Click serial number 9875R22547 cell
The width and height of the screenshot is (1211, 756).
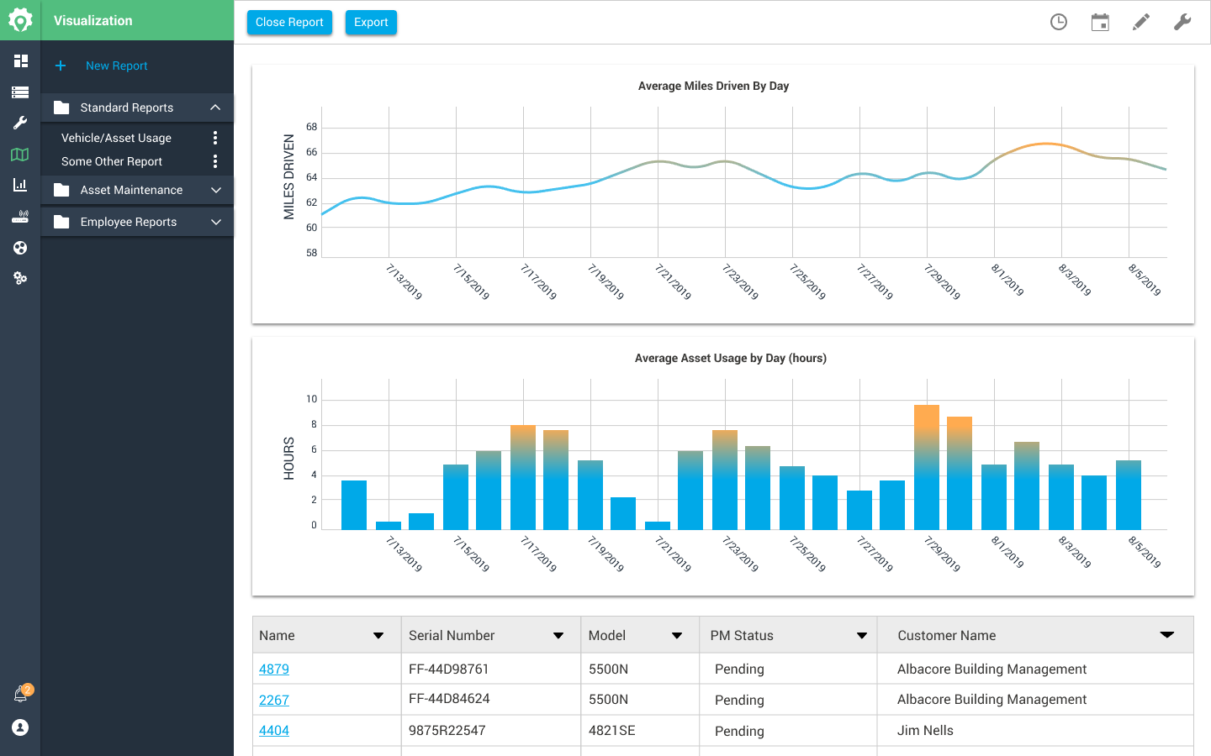pyautogui.click(x=491, y=731)
